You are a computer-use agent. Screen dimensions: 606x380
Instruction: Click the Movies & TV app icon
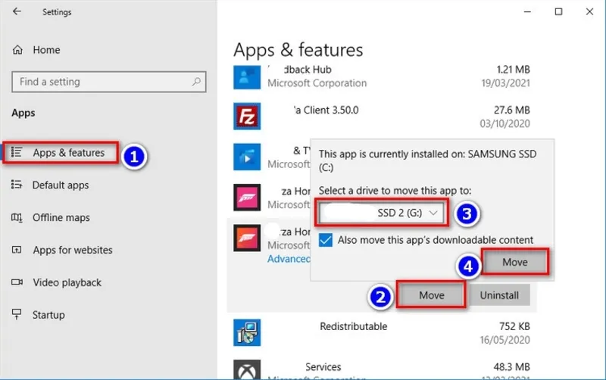[x=248, y=157]
